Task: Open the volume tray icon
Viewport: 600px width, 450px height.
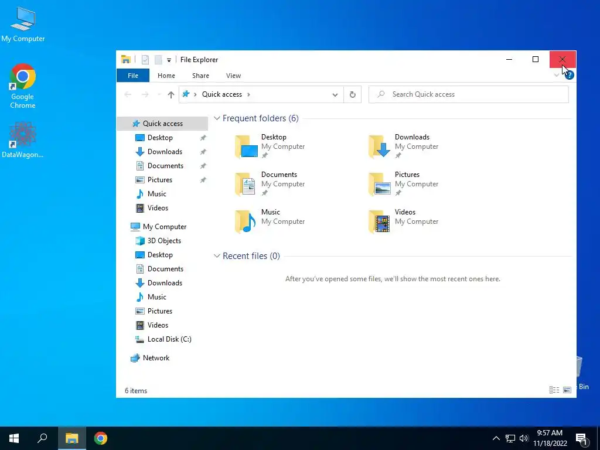Action: click(524, 438)
